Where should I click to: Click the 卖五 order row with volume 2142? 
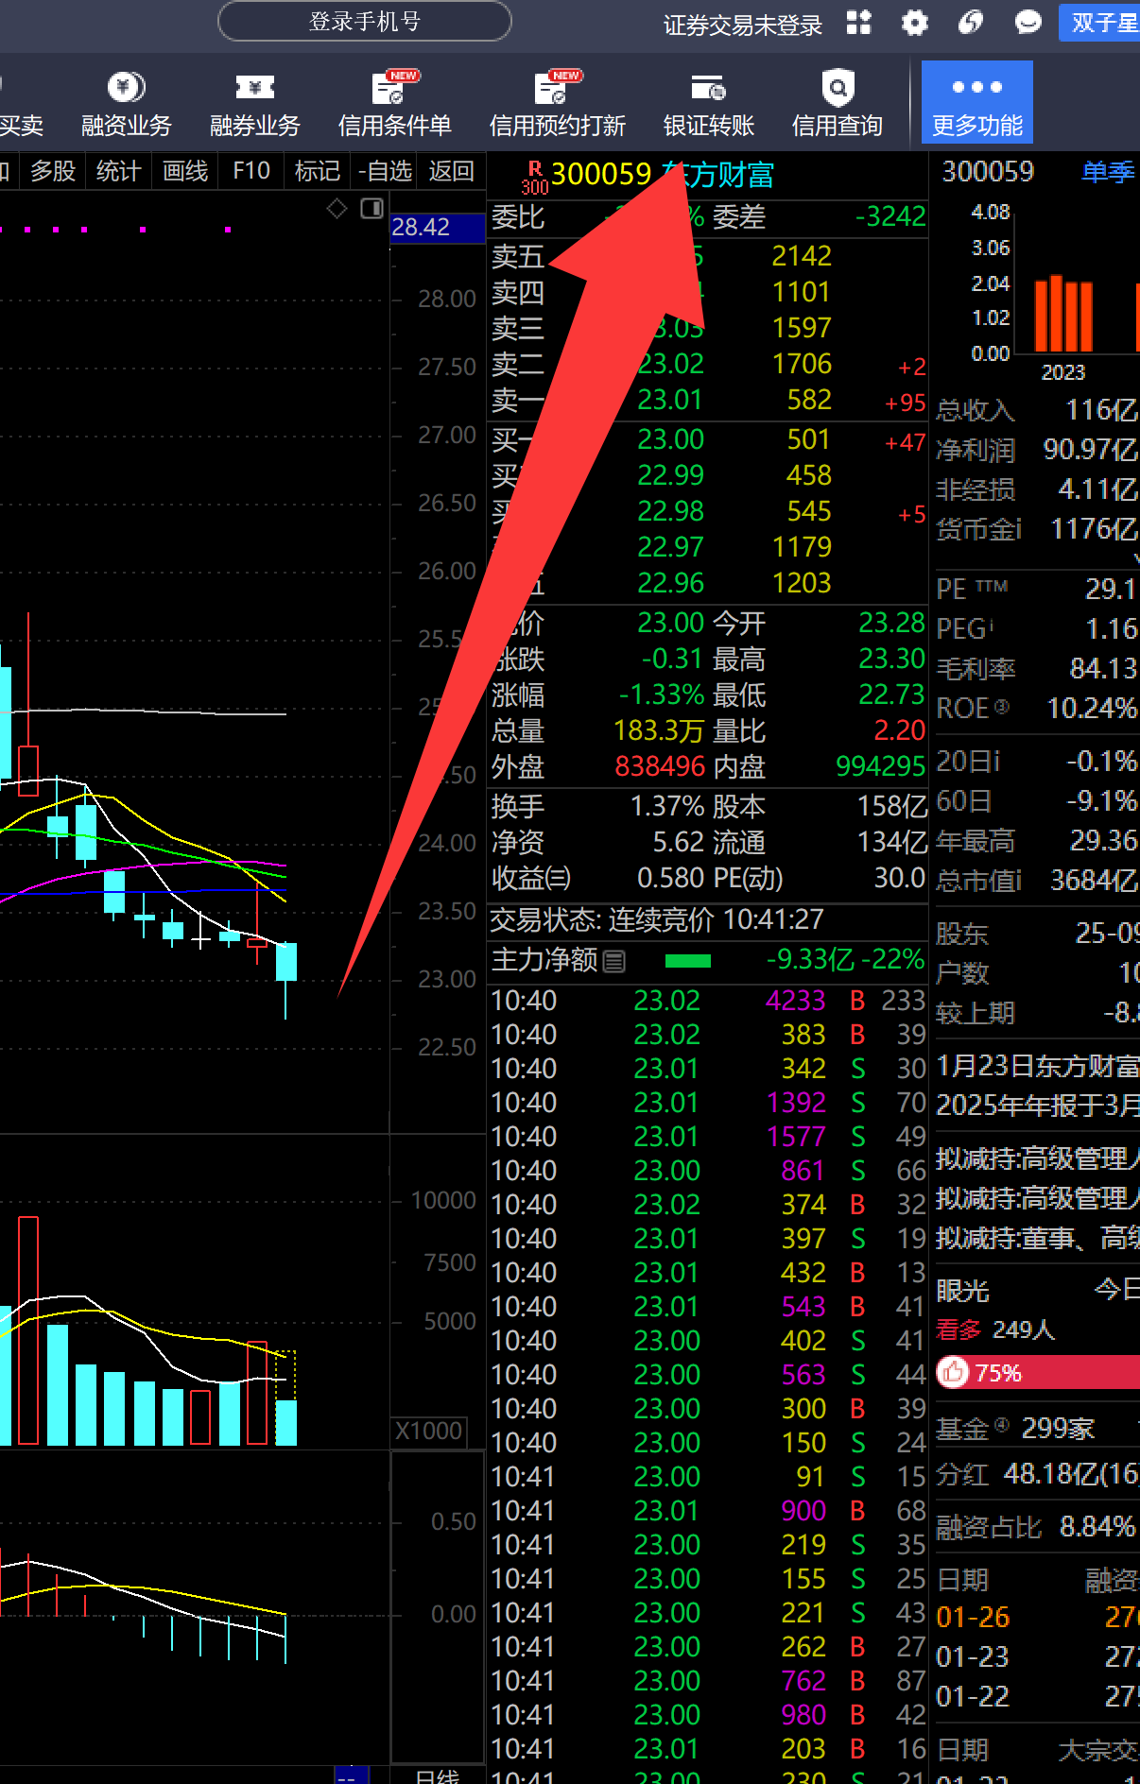click(x=708, y=256)
